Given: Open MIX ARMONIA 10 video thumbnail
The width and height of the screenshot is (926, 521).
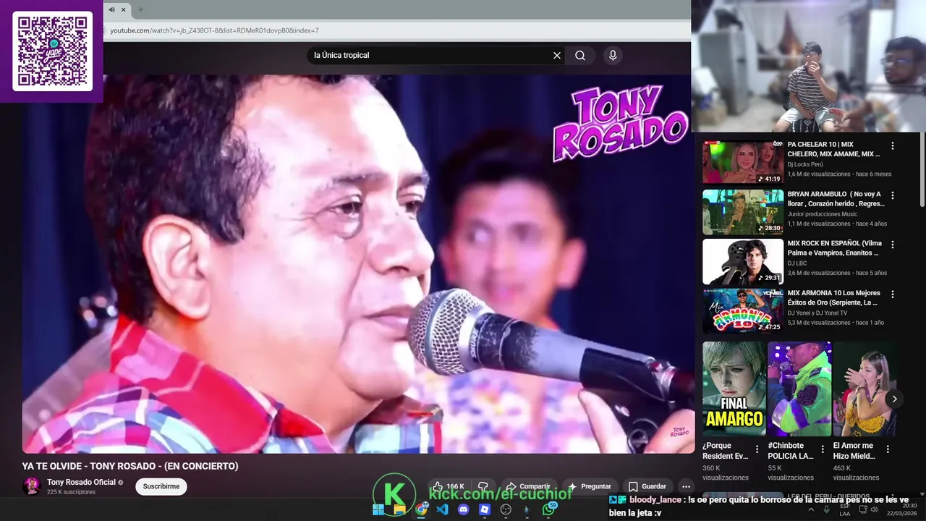Looking at the screenshot, I should (743, 311).
